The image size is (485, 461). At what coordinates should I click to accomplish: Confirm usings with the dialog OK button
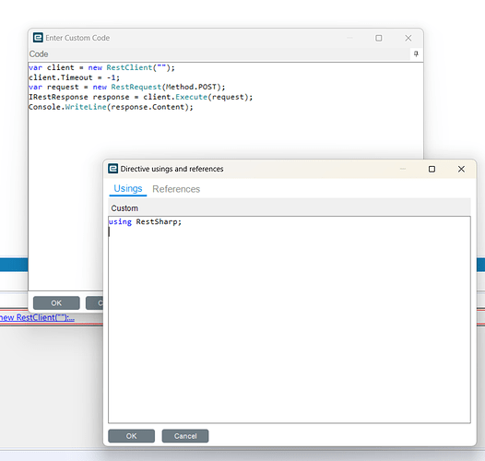(131, 436)
